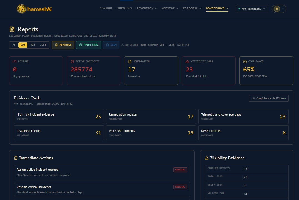
Task: Click the 'auto-refresh 60s' status text
Action: tap(152, 45)
